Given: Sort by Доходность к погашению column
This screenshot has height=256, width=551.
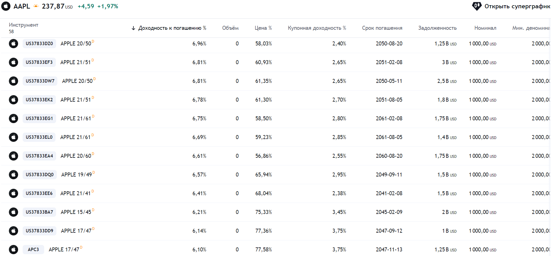Looking at the screenshot, I should click(x=172, y=28).
